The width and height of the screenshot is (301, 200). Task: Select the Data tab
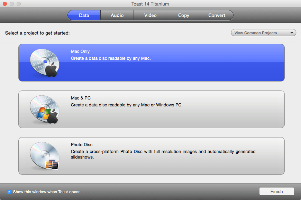(x=84, y=15)
